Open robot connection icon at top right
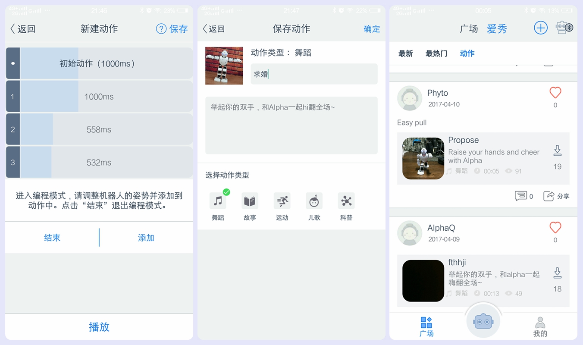 (x=564, y=28)
